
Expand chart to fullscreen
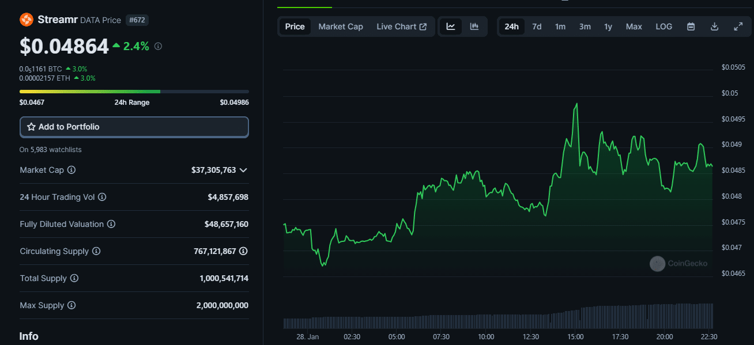[738, 26]
